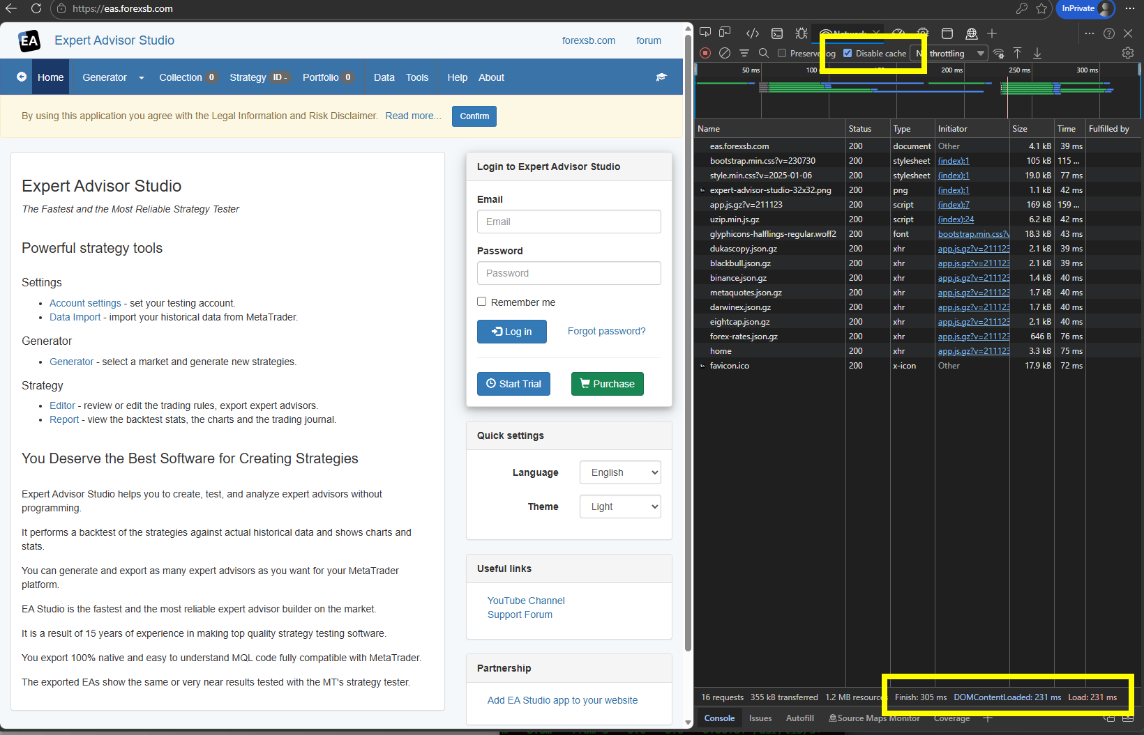Image resolution: width=1144 pixels, height=735 pixels.
Task: Uncheck the Disable cache checkbox
Action: click(848, 53)
